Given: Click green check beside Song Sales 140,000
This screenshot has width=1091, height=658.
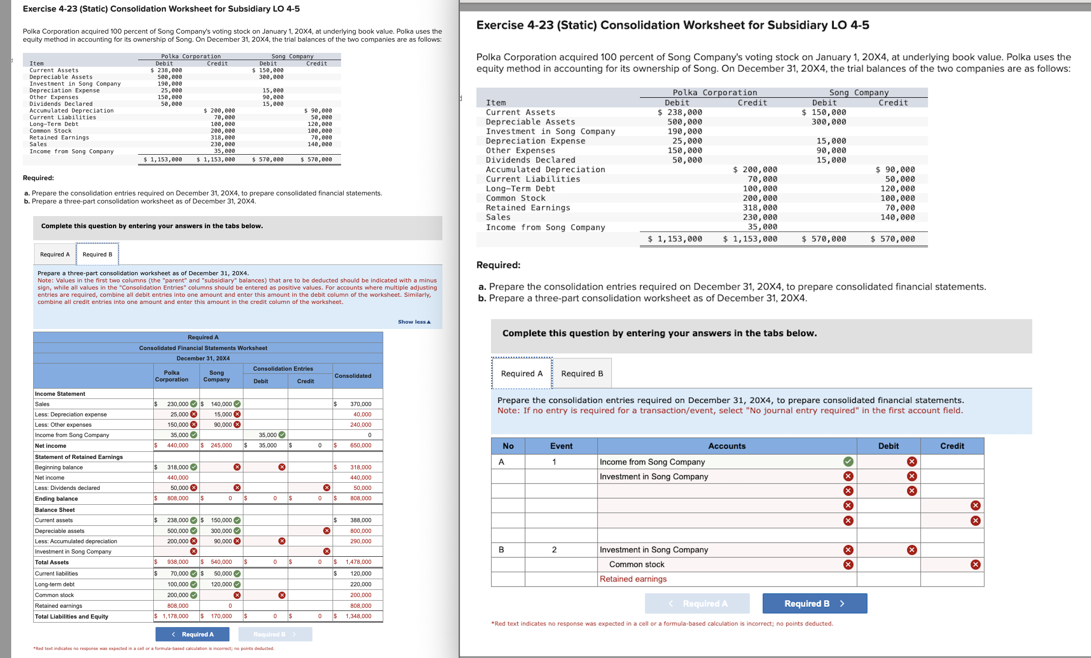Looking at the screenshot, I should point(237,404).
